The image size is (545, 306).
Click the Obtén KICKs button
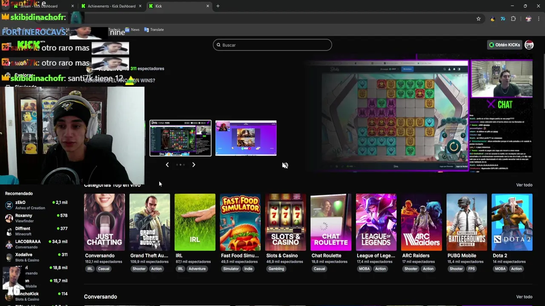[505, 45]
